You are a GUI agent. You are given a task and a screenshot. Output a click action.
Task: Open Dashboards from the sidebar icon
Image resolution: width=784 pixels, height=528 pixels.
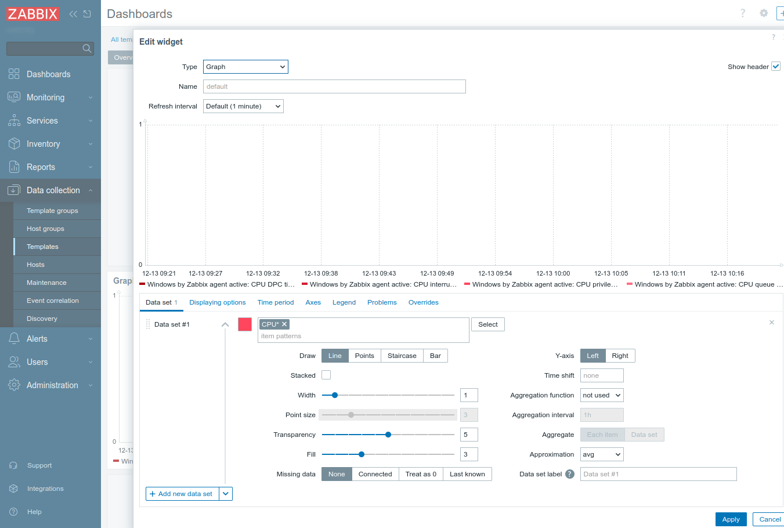pos(14,74)
